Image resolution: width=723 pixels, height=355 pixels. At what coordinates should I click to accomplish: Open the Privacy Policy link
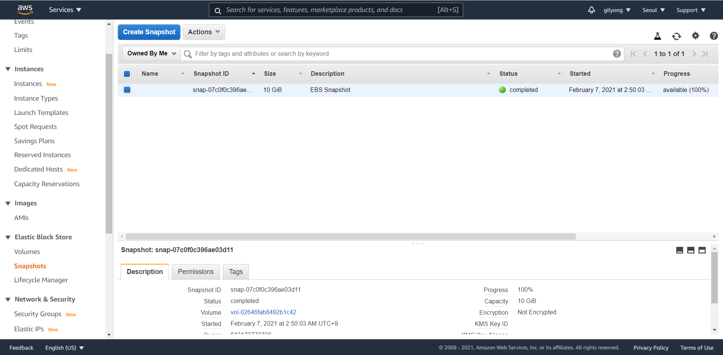[x=651, y=348]
